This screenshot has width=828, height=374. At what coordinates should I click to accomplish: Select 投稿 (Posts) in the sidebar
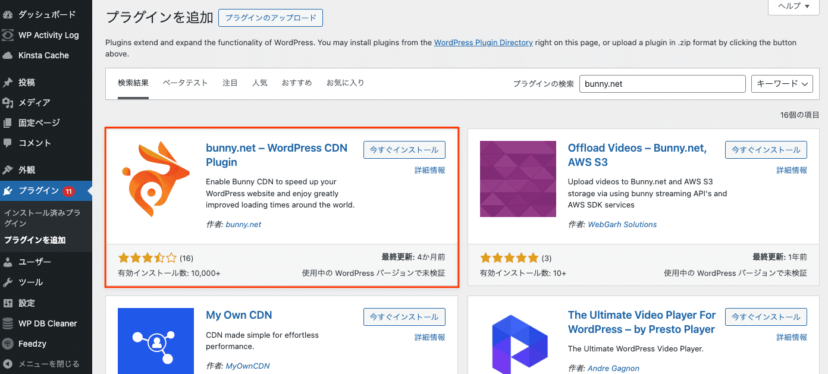(x=27, y=82)
